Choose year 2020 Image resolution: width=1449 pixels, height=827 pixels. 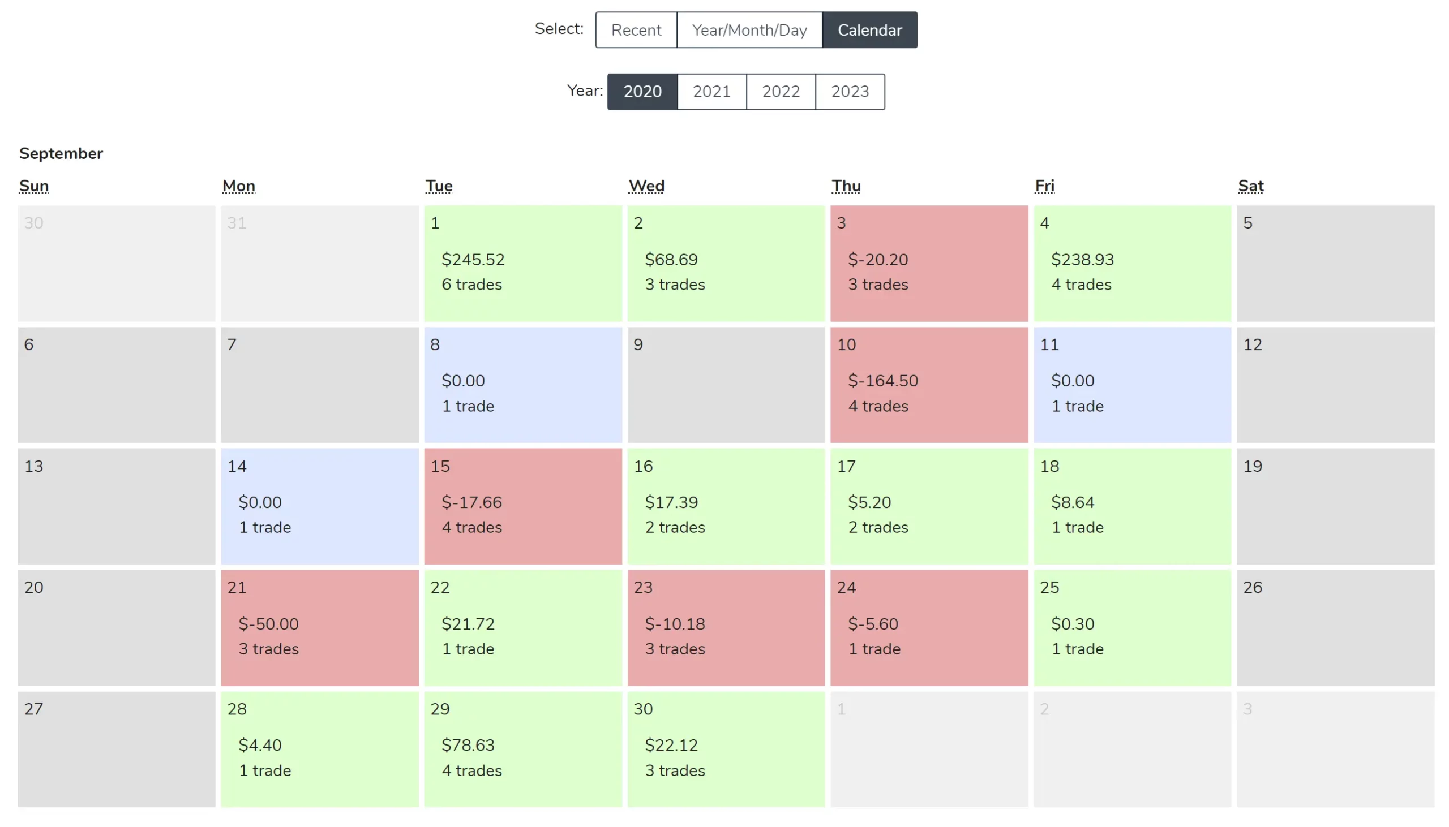point(642,92)
